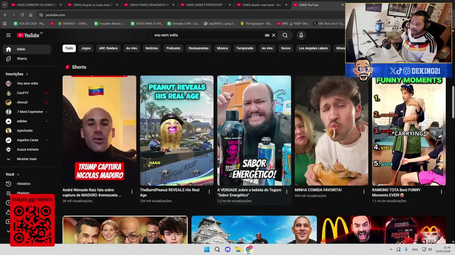455x255 pixels.
Task: Show hidden system tray icons
Action: click(391, 249)
